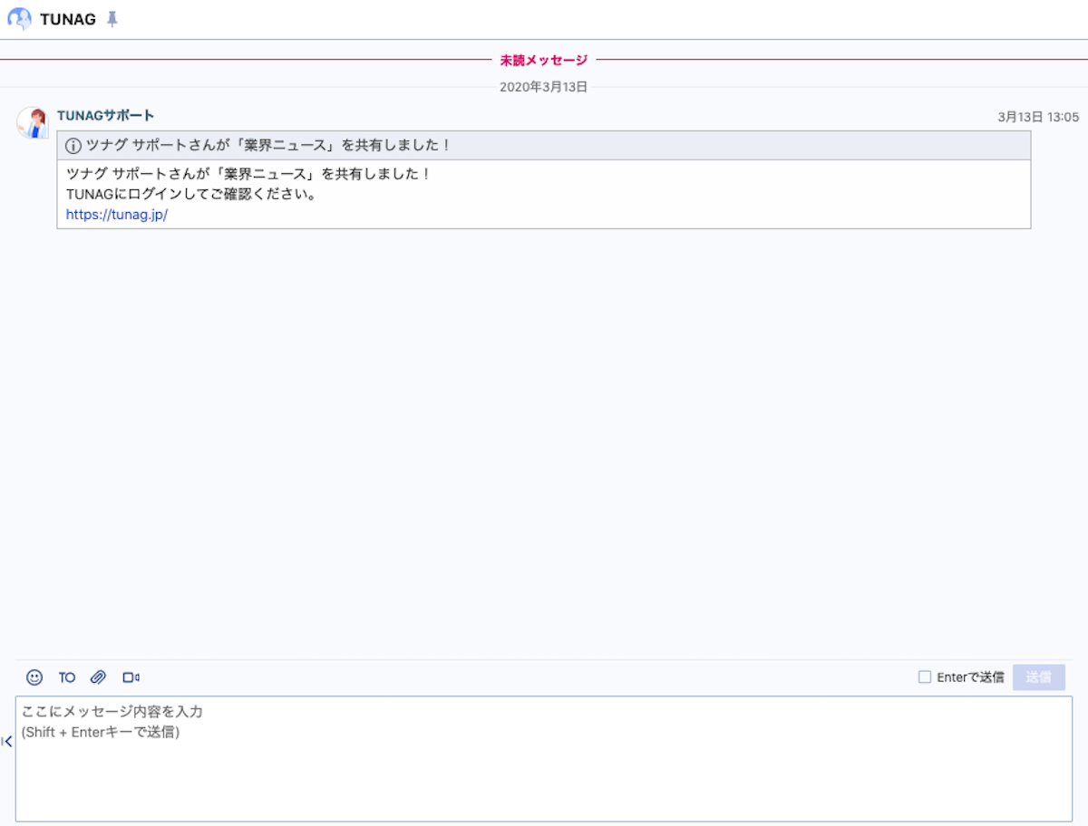Click the TUNAGサポート sender name

106,115
